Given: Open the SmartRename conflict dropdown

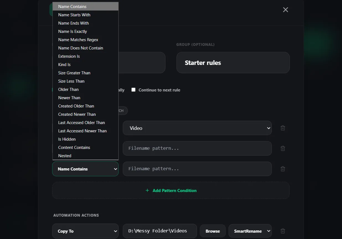Looking at the screenshot, I should [250, 231].
